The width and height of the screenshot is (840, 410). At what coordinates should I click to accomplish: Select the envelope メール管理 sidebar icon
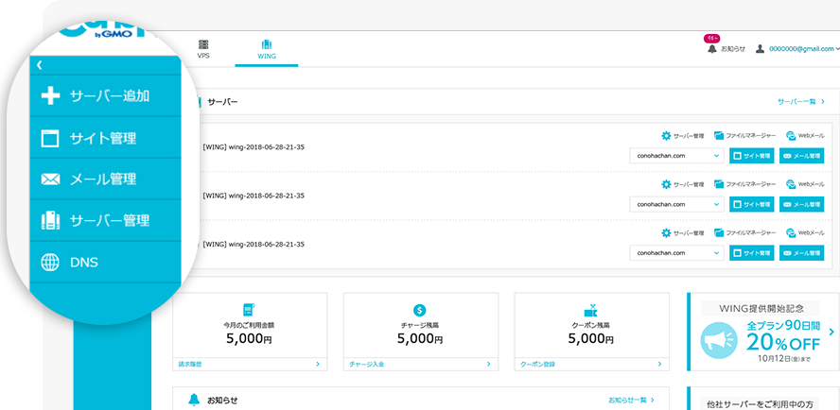point(51,179)
